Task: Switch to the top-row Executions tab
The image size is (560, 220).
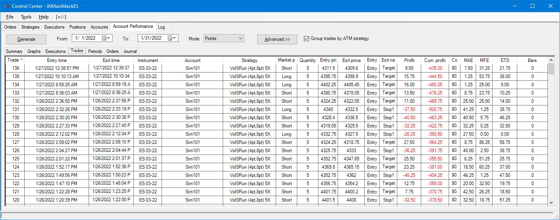Action: click(55, 27)
